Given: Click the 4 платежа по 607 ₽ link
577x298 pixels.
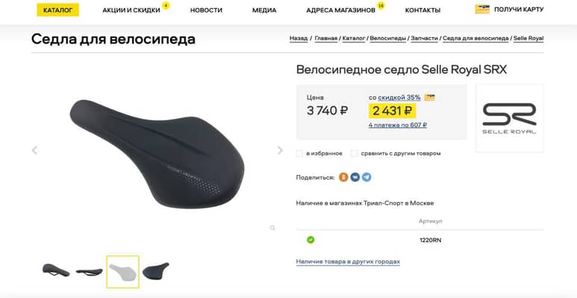Looking at the screenshot, I should pyautogui.click(x=397, y=125).
